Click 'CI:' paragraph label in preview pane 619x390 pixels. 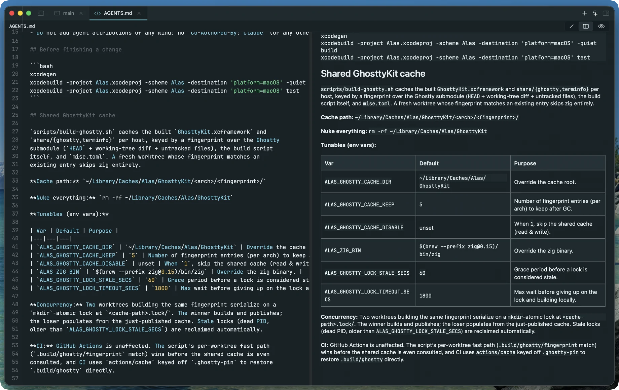coord(325,345)
